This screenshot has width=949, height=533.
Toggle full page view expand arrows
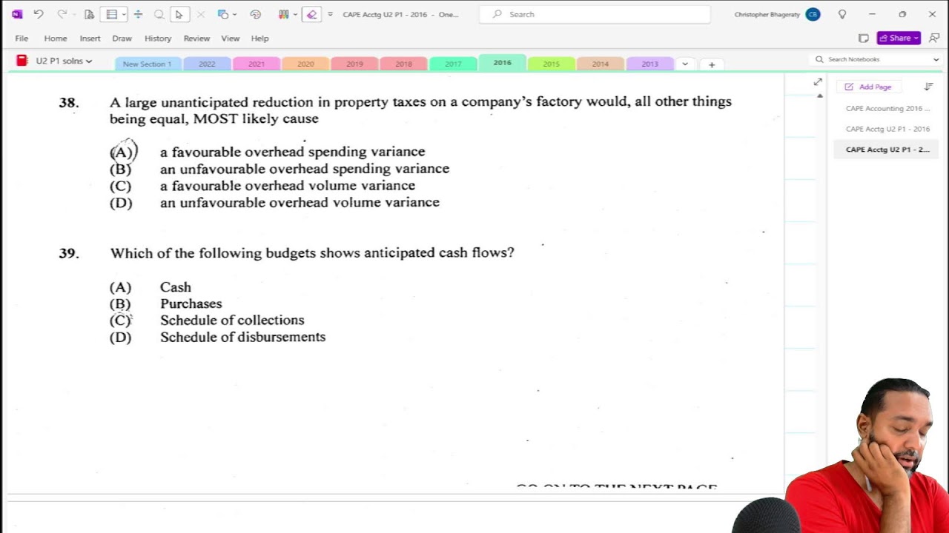tap(818, 81)
